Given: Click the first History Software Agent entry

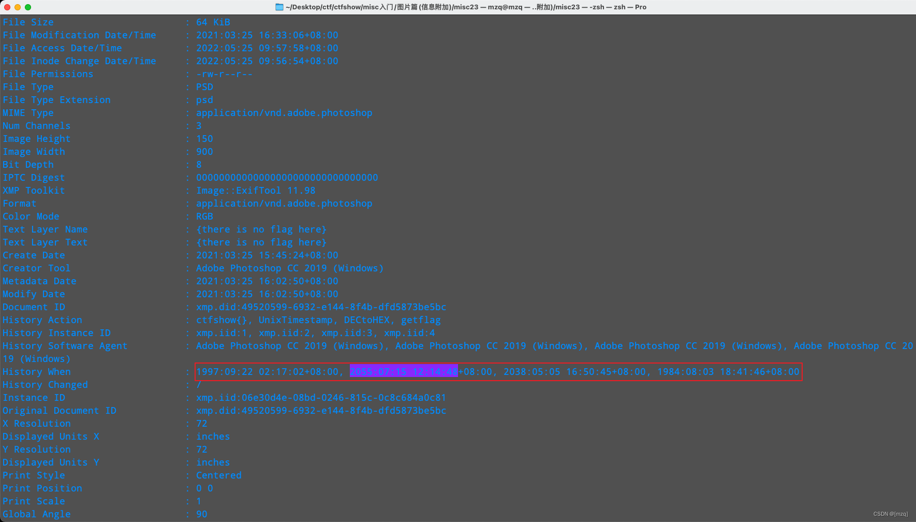Looking at the screenshot, I should point(290,346).
